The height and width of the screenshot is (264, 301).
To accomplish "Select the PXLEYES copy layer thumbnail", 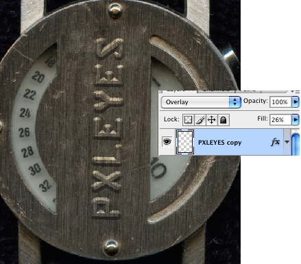I will tap(185, 142).
